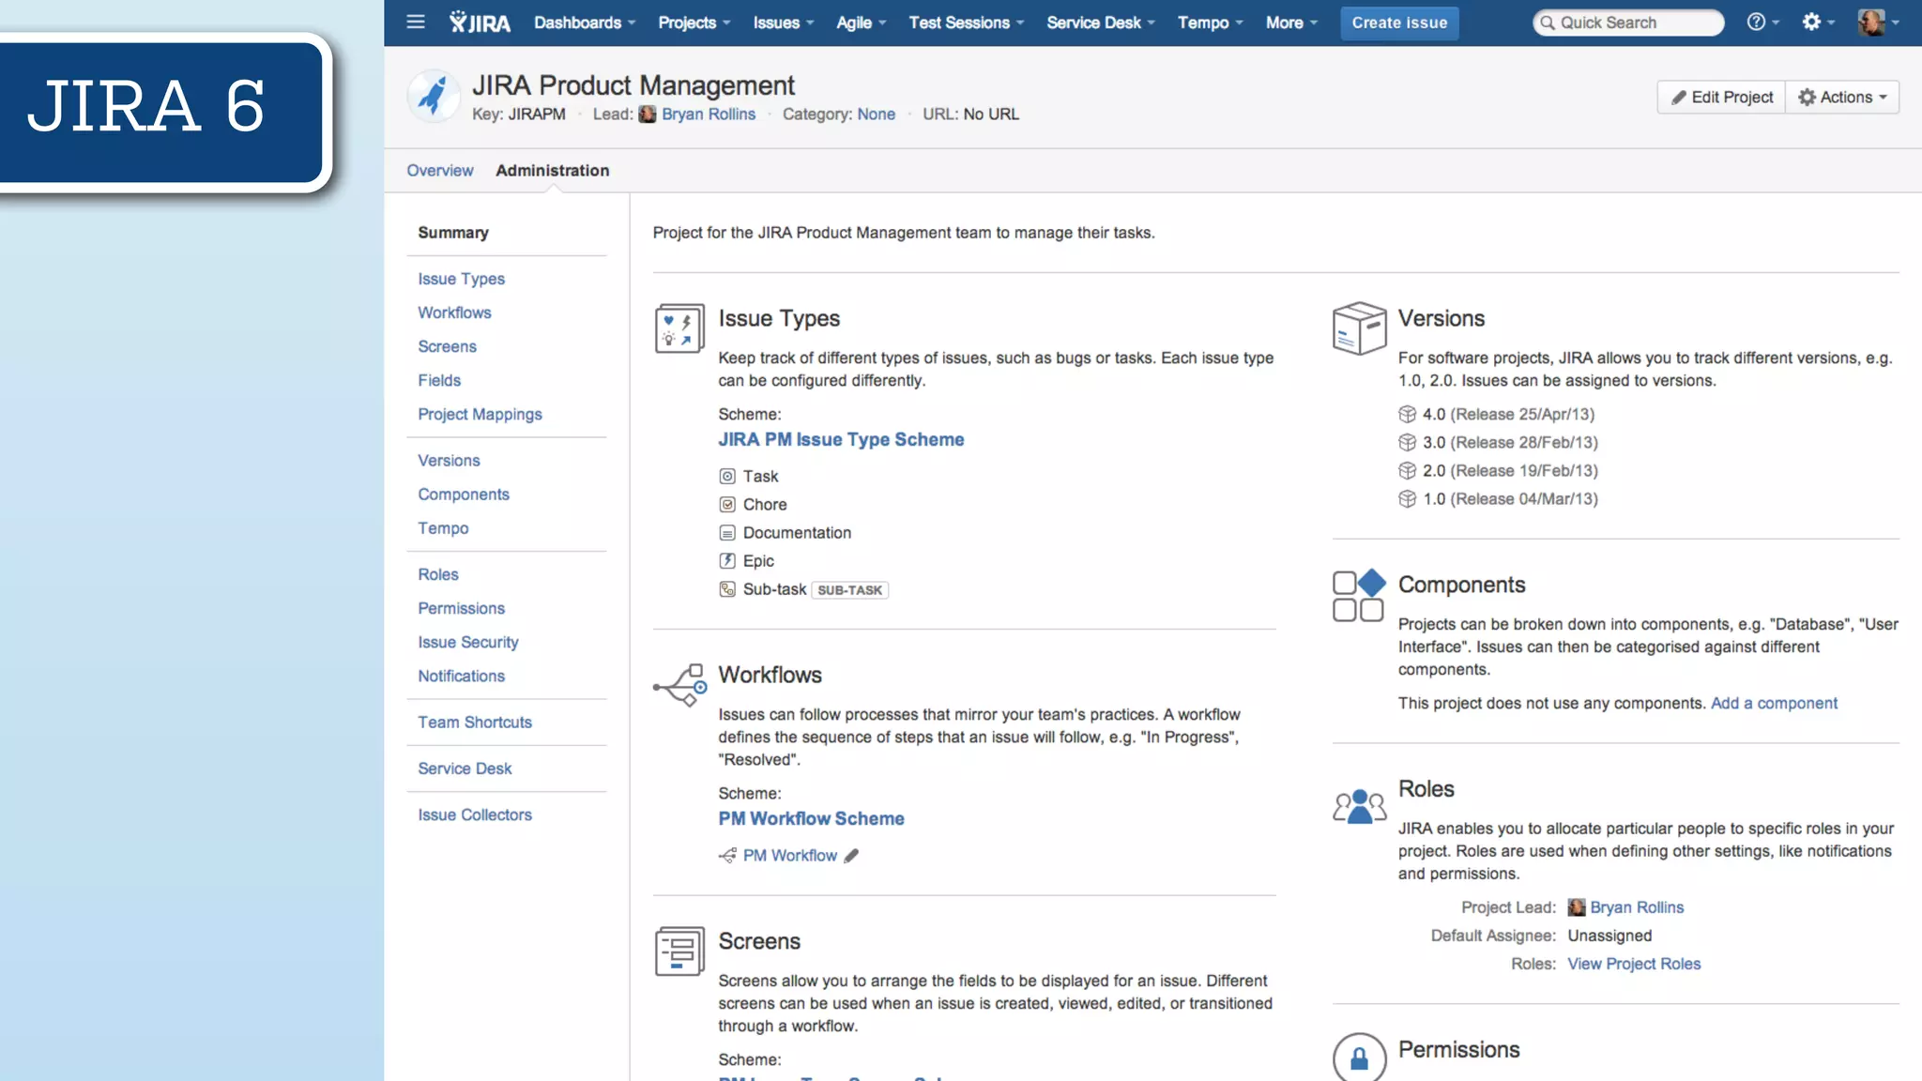Expand the Agile dropdown menu
The image size is (1922, 1081).
point(861,23)
